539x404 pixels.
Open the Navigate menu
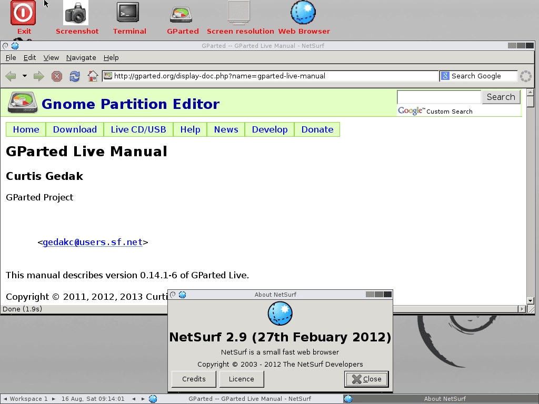pyautogui.click(x=81, y=58)
